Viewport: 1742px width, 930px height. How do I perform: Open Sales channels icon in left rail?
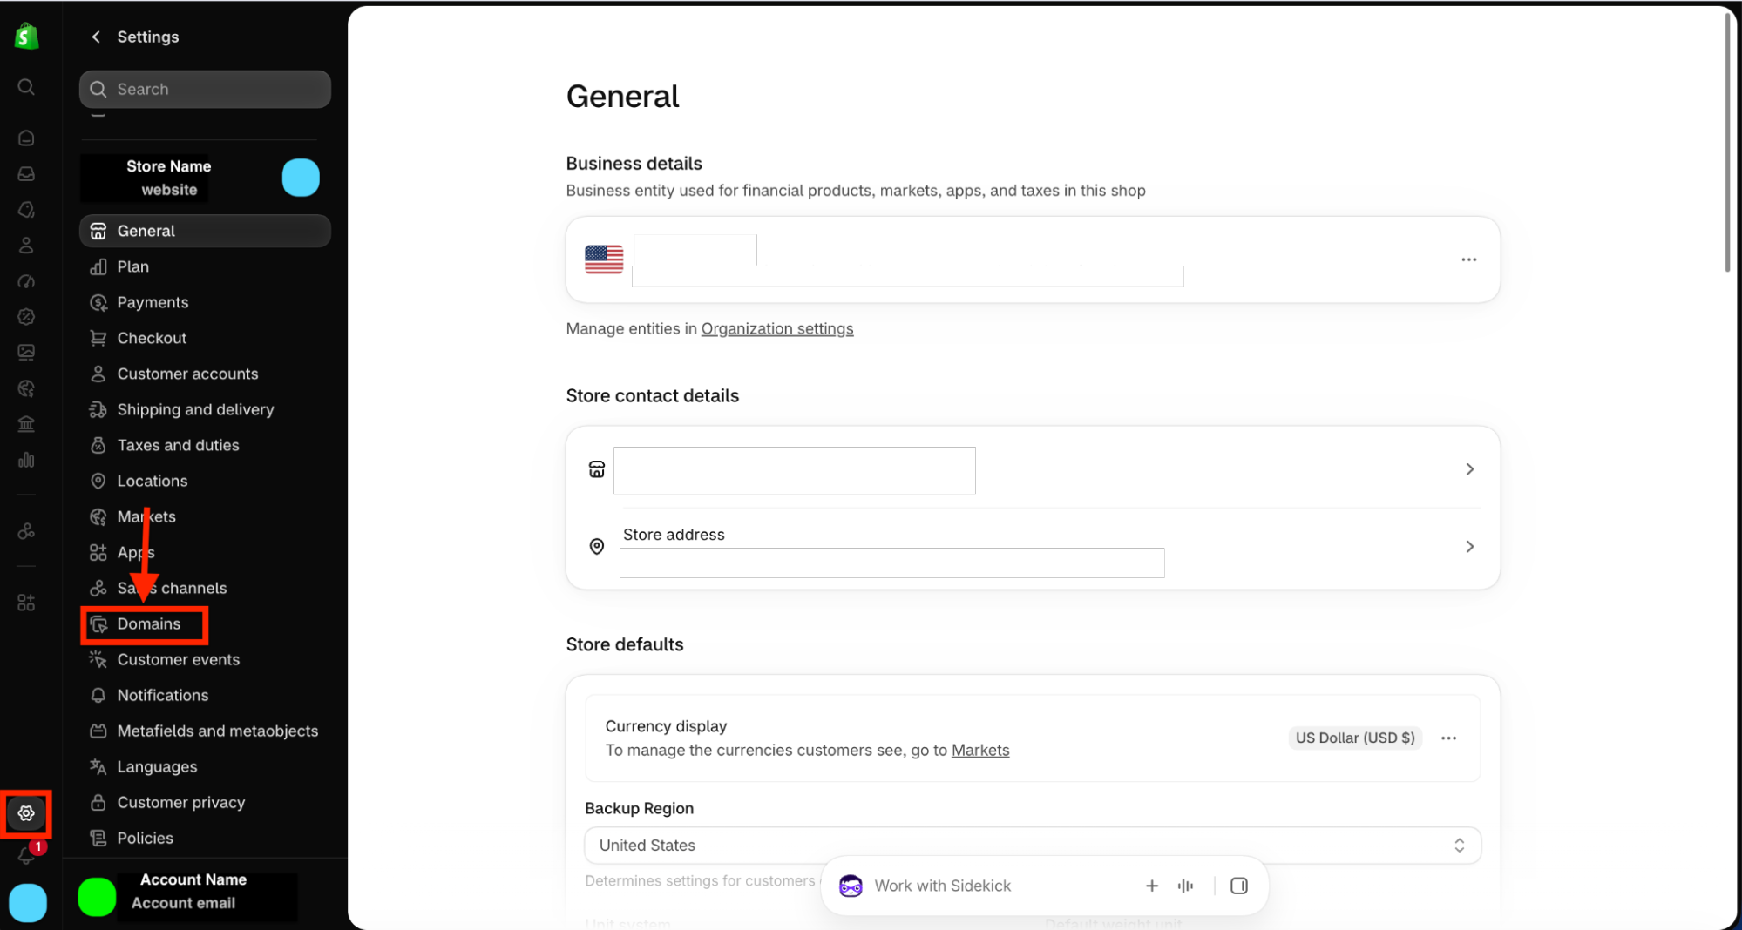click(x=26, y=531)
